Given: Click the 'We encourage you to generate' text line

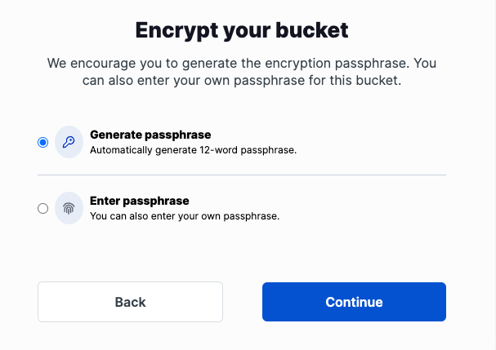Looking at the screenshot, I should click(242, 63).
